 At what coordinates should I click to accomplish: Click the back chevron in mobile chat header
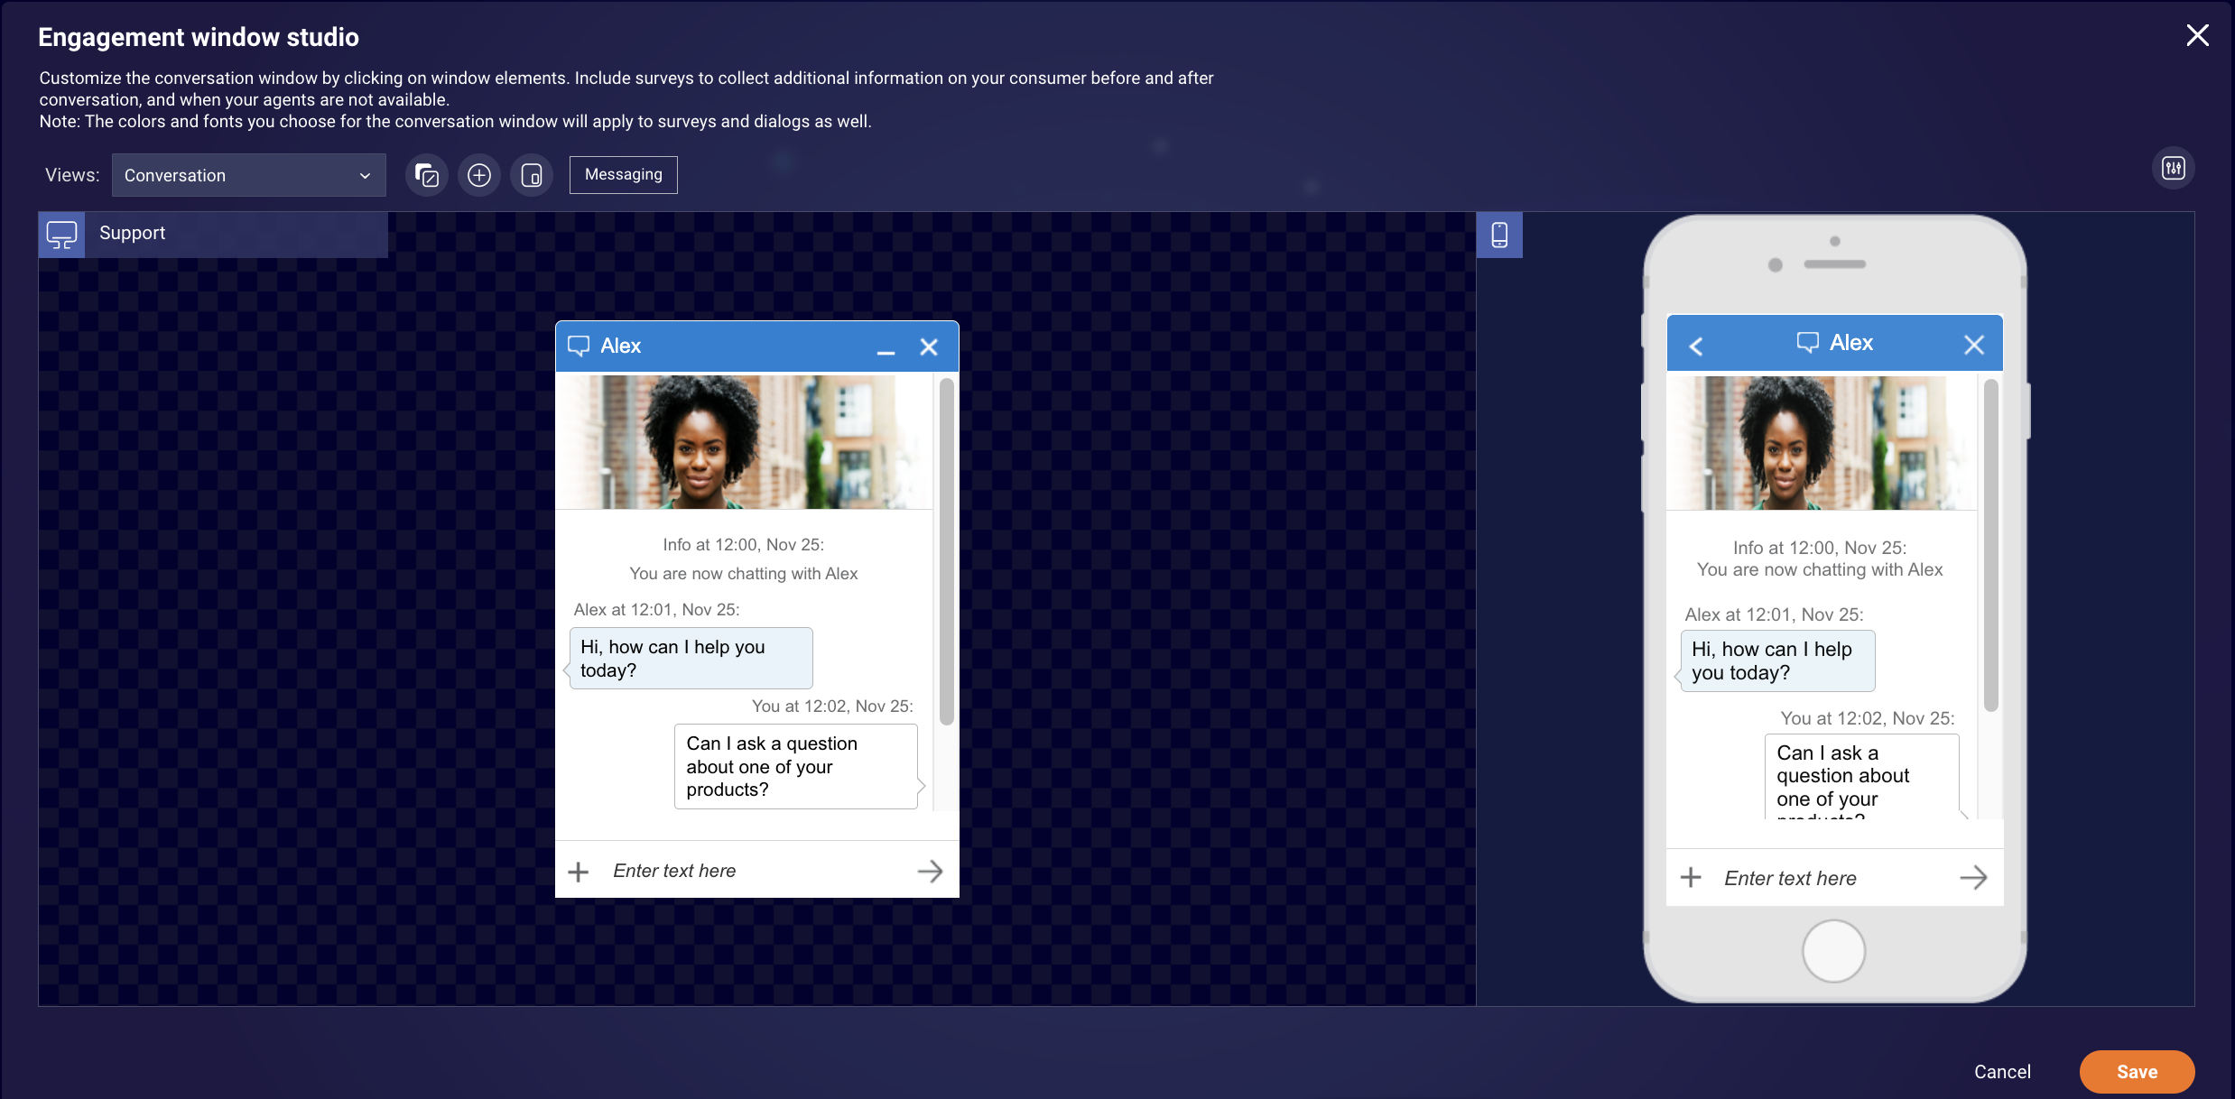1696,346
